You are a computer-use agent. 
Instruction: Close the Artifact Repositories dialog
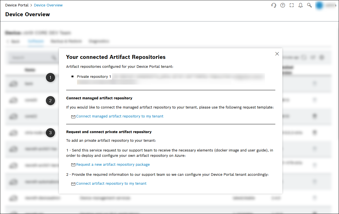coord(277,54)
